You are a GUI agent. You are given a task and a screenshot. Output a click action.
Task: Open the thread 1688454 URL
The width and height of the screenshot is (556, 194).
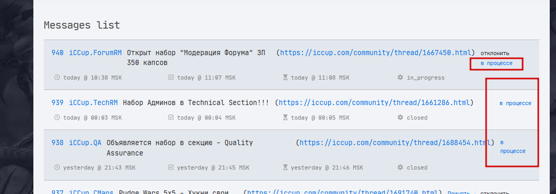tap(395, 143)
